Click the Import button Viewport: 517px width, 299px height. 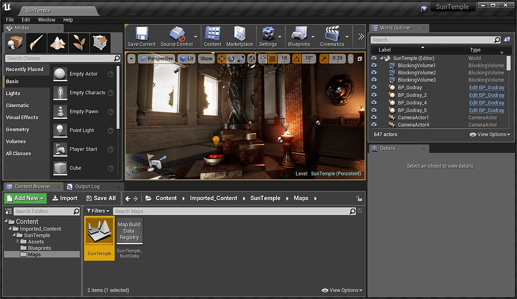point(64,198)
